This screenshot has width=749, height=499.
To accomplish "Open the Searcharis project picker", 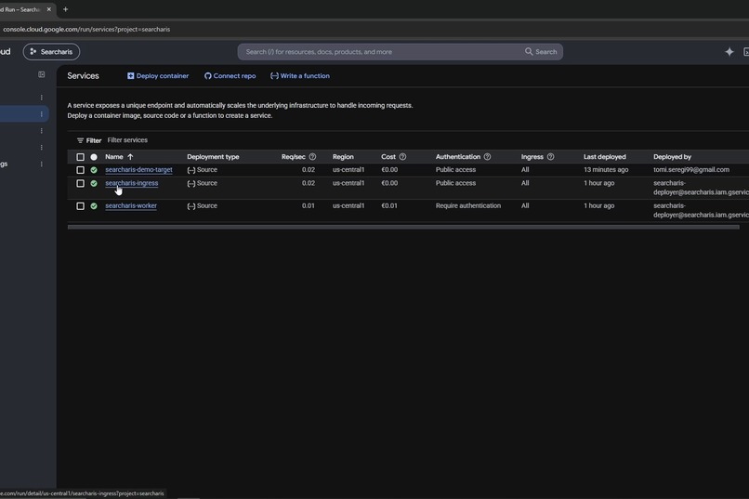I will coord(51,51).
